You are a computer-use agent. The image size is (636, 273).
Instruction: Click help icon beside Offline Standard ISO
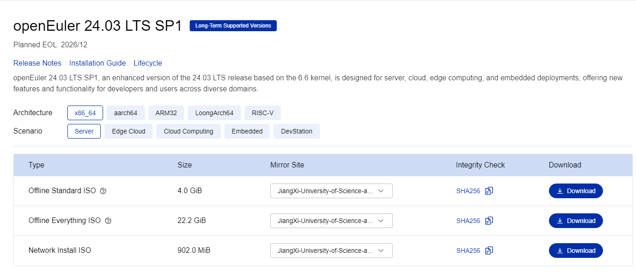click(x=103, y=191)
